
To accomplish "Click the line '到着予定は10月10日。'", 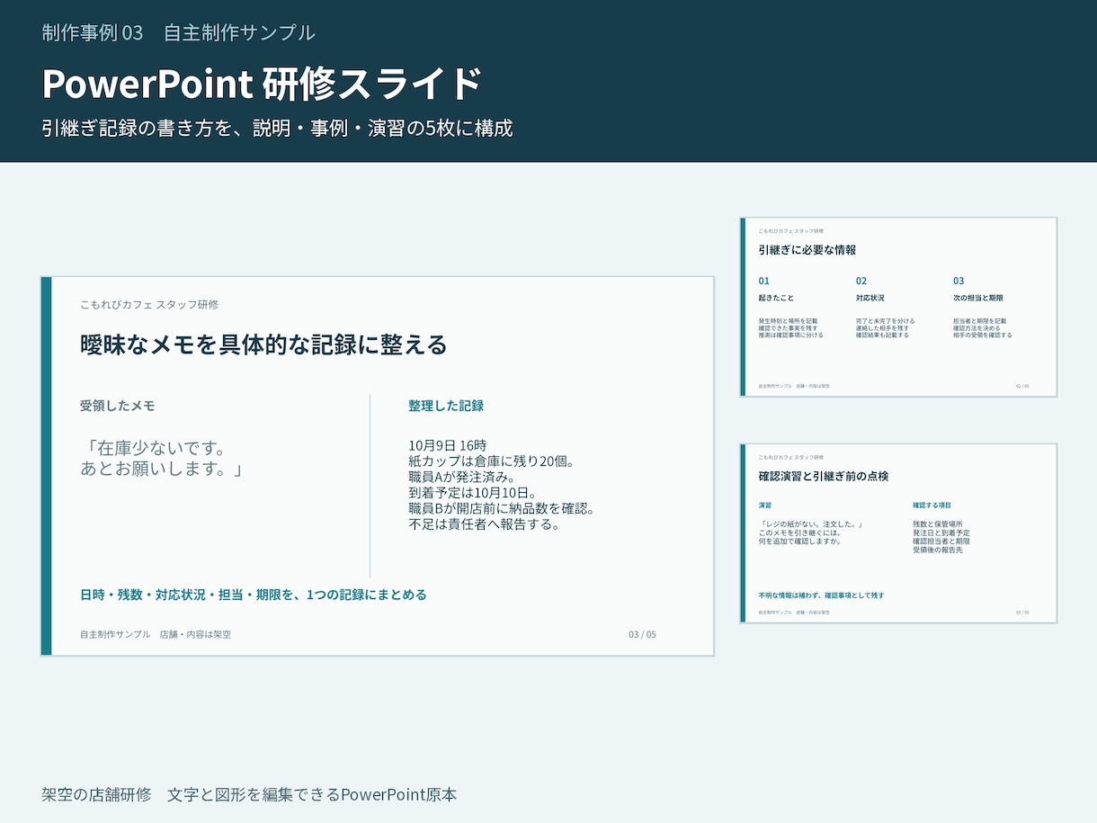I will 472,493.
